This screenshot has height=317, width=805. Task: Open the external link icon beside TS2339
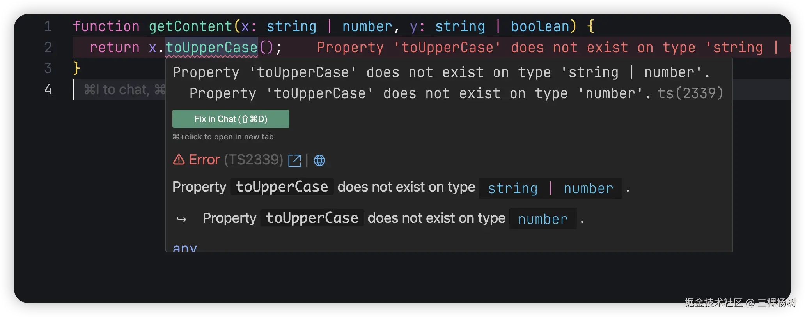pyautogui.click(x=294, y=160)
